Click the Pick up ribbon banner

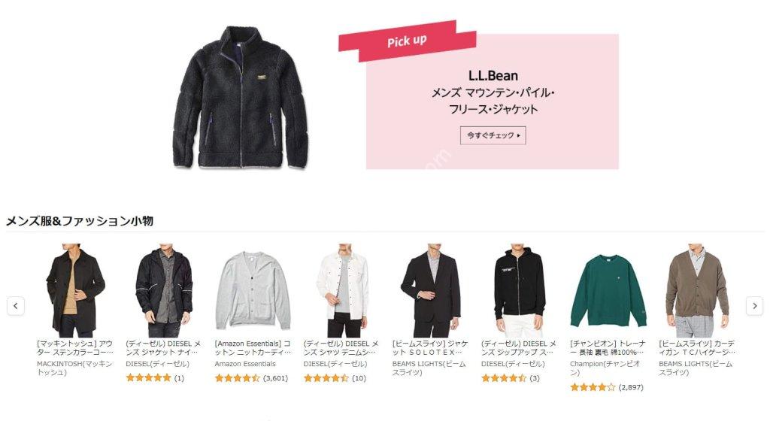coord(407,41)
